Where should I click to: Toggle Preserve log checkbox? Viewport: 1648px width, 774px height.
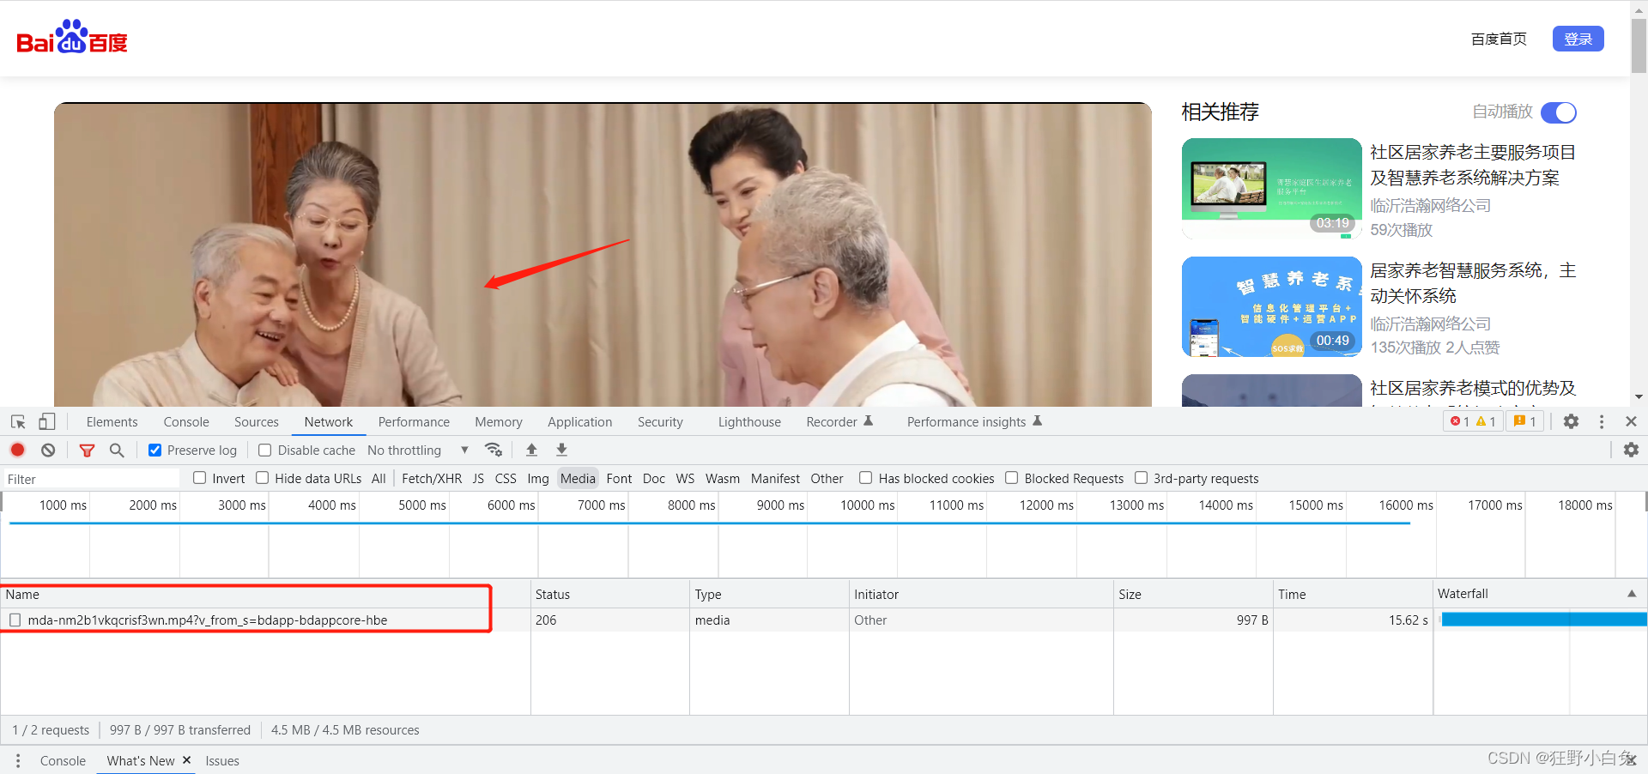[x=155, y=450]
